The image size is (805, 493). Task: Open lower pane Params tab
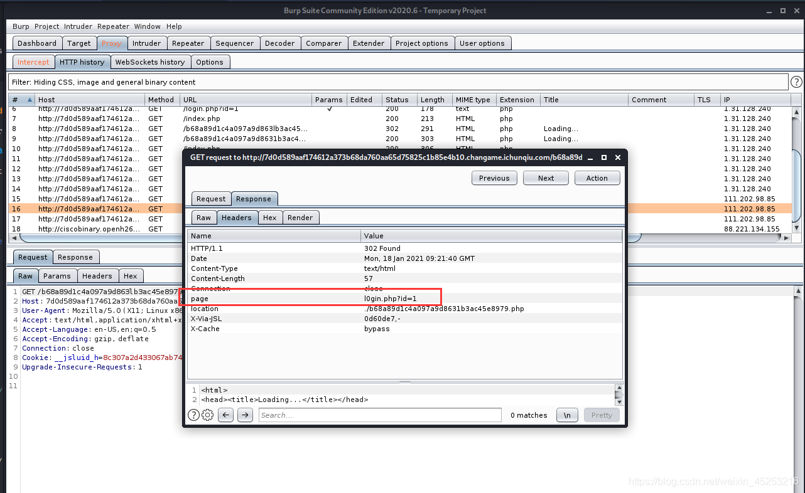coord(57,276)
